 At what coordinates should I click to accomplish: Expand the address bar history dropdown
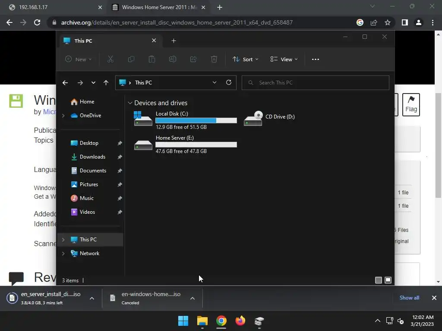[215, 82]
